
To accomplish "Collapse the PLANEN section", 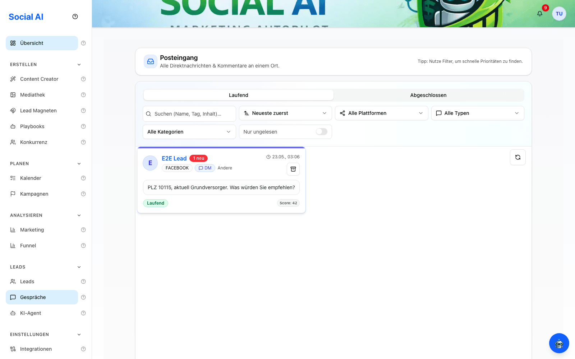I will coord(79,164).
